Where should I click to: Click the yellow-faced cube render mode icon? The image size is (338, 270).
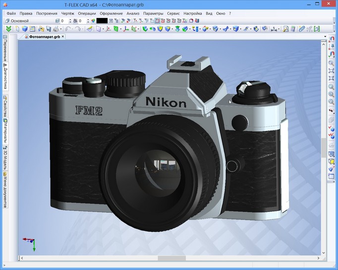[x=332, y=161]
